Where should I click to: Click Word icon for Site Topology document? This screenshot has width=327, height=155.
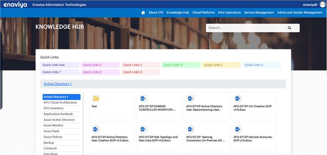[143, 129]
